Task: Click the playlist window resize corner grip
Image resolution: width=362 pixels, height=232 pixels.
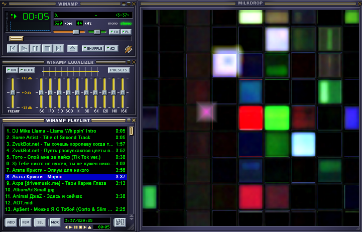Action: (x=132, y=227)
